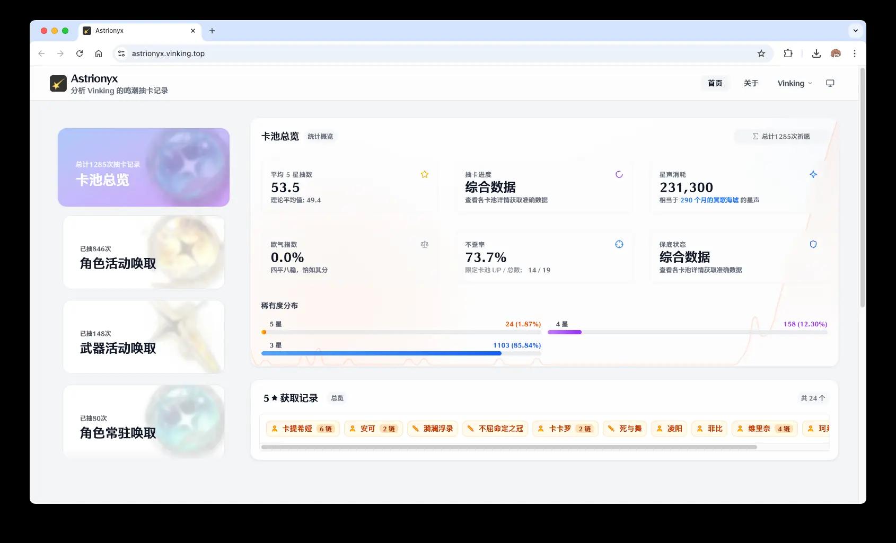Screen dimensions: 896x543
Task: Click the 总计1285次祈愿 badge
Action: coord(781,136)
